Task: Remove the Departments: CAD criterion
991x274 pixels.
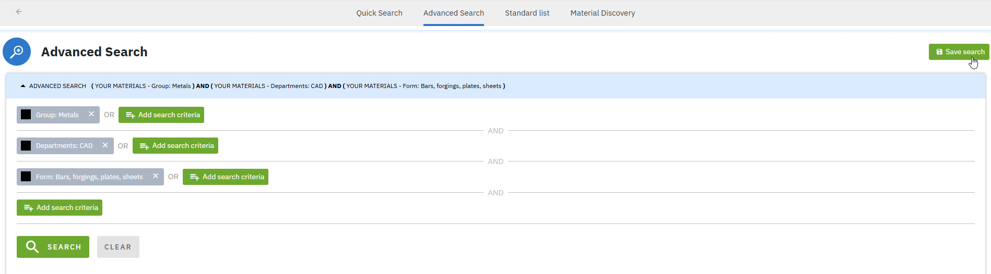Action: 105,145
